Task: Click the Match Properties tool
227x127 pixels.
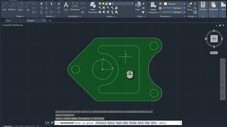Action: (153, 7)
